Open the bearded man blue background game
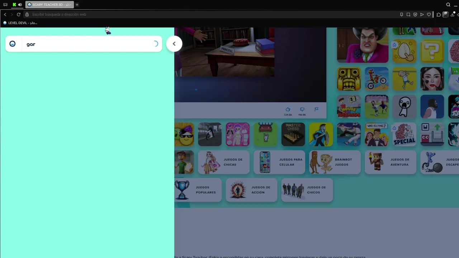 432,106
